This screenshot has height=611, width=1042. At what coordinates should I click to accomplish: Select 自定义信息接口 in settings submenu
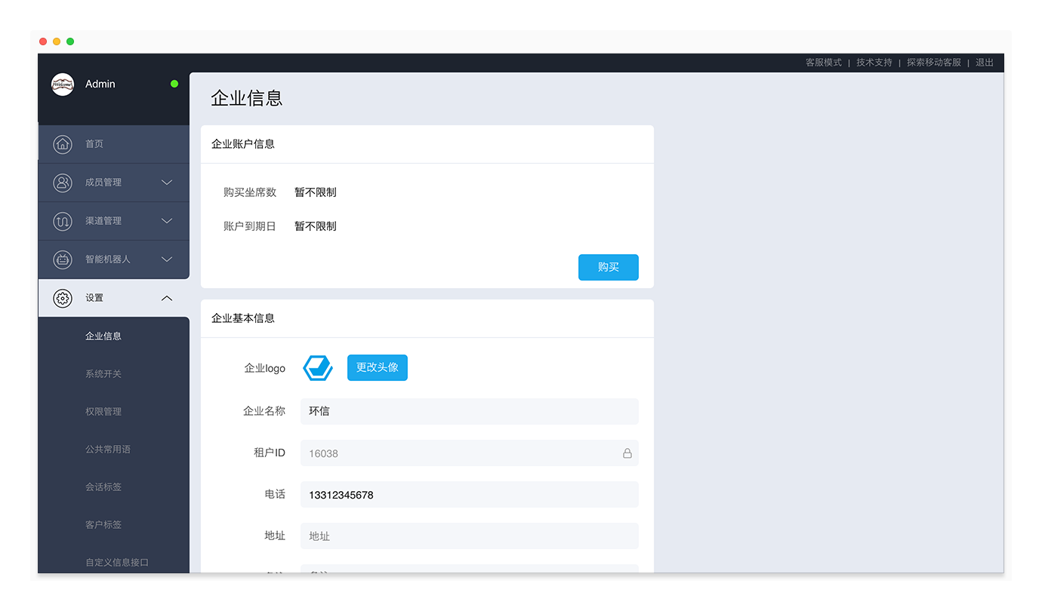tap(117, 563)
